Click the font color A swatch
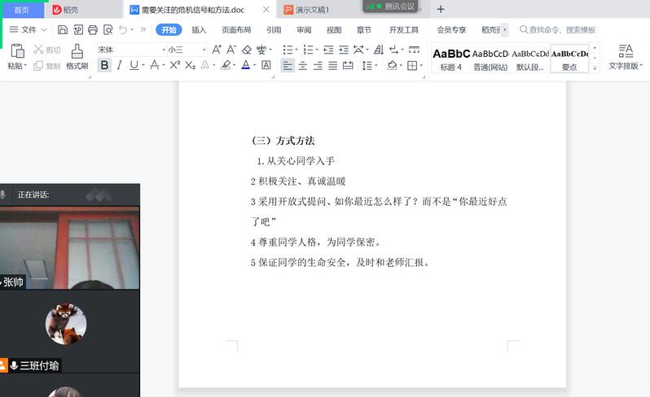 coord(244,65)
